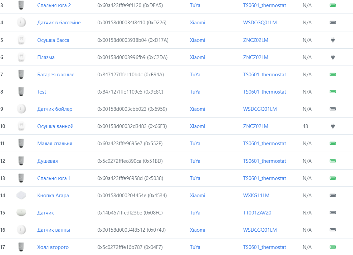
Task: Click smart plug image for Осушка басса
Action: click(21, 40)
